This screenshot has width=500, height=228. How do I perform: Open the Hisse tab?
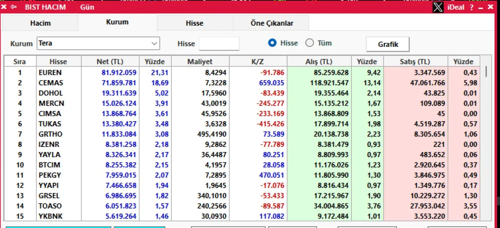click(x=194, y=23)
